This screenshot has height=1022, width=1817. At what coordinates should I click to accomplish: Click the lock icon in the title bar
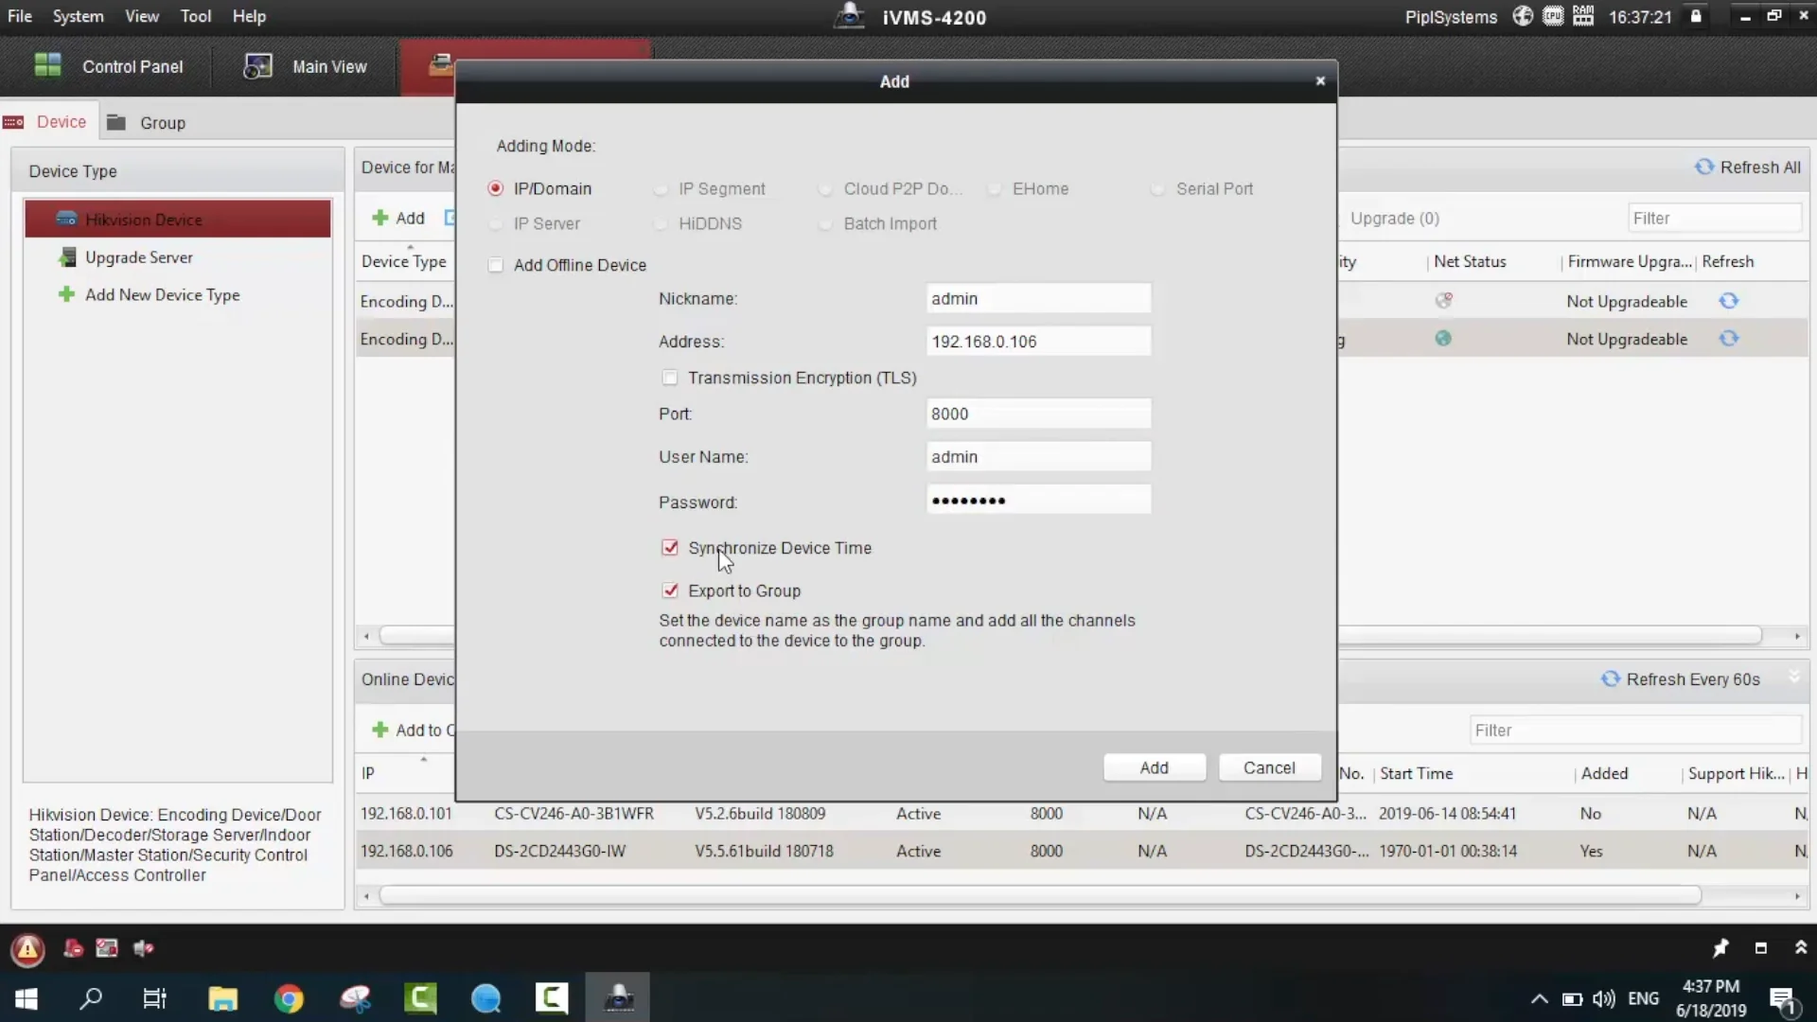[x=1696, y=16]
